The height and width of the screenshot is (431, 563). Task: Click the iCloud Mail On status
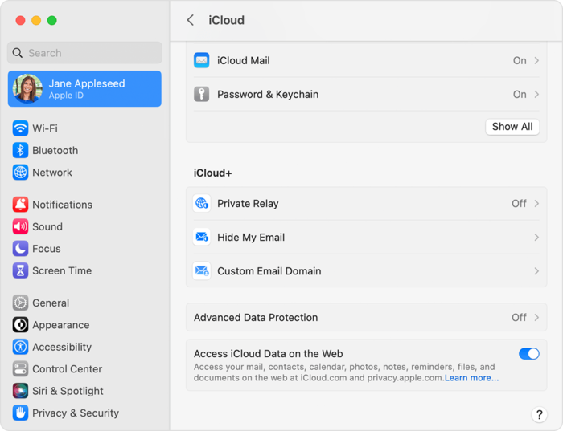pos(520,60)
